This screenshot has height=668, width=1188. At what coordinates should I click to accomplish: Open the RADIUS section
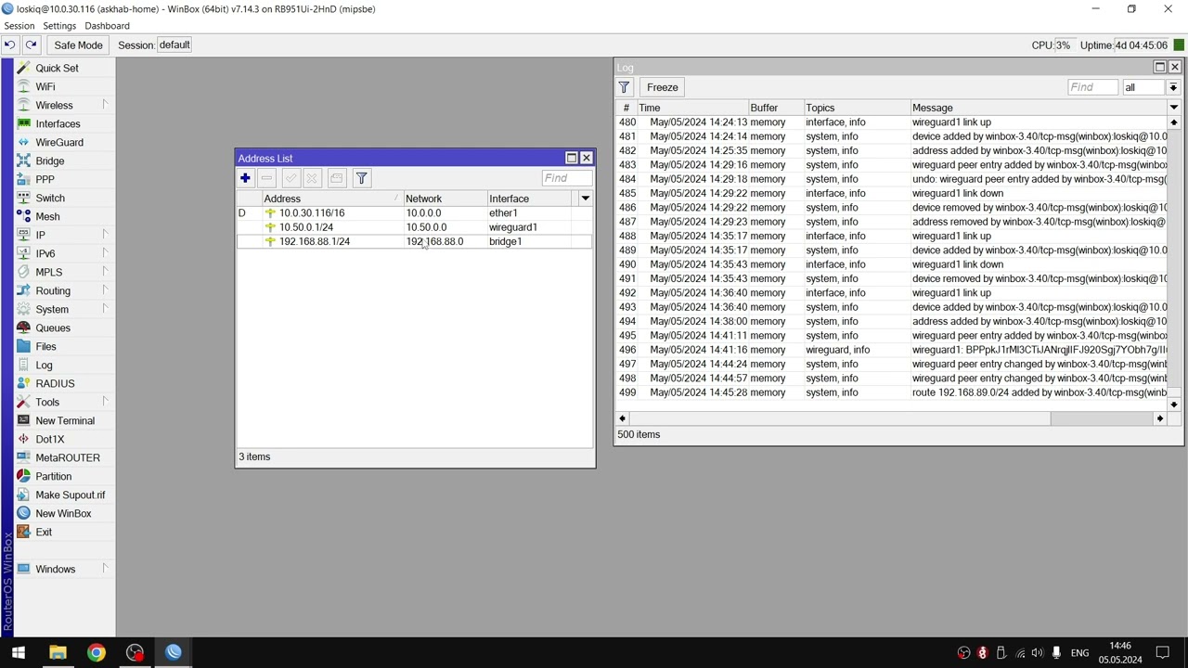(55, 383)
